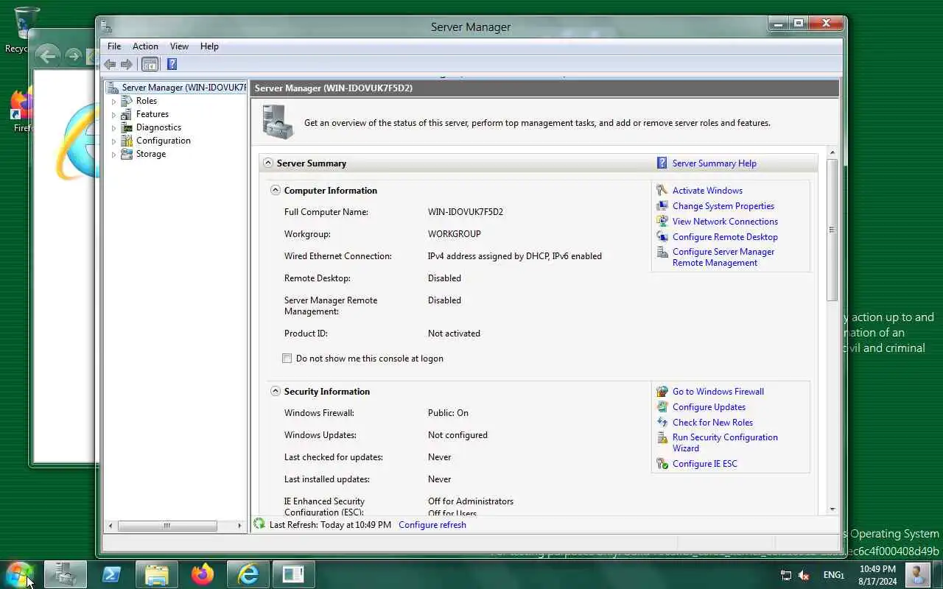Click the Configure Remote Desktop link
This screenshot has height=589, width=943.
[x=725, y=237]
